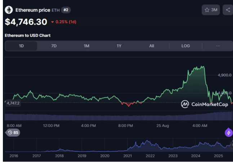This screenshot has width=233, height=162.
Task: Click the 0.25% (1d) change label
Action: 66,22
